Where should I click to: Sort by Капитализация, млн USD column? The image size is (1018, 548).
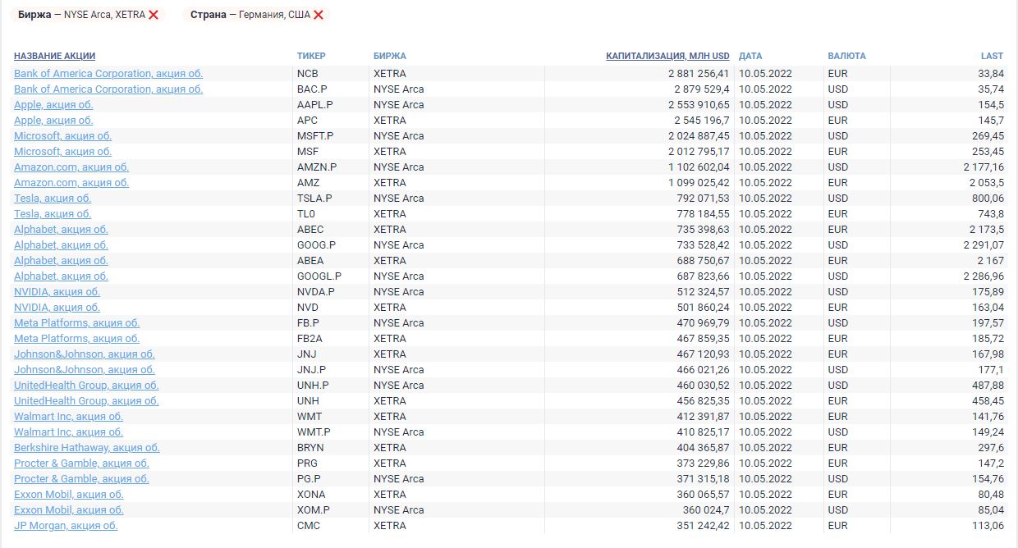coord(667,56)
